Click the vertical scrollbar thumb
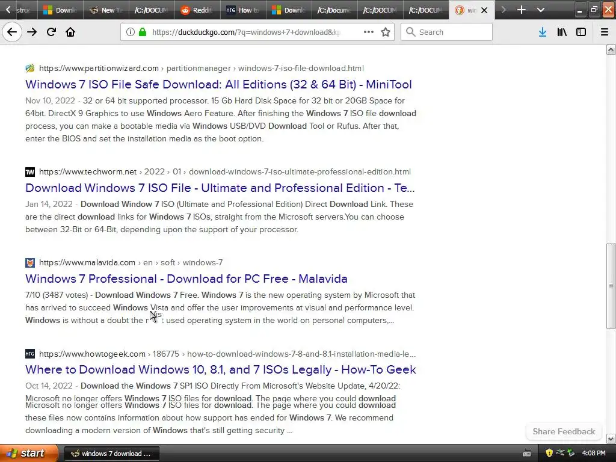The width and height of the screenshot is (616, 462). (x=611, y=286)
